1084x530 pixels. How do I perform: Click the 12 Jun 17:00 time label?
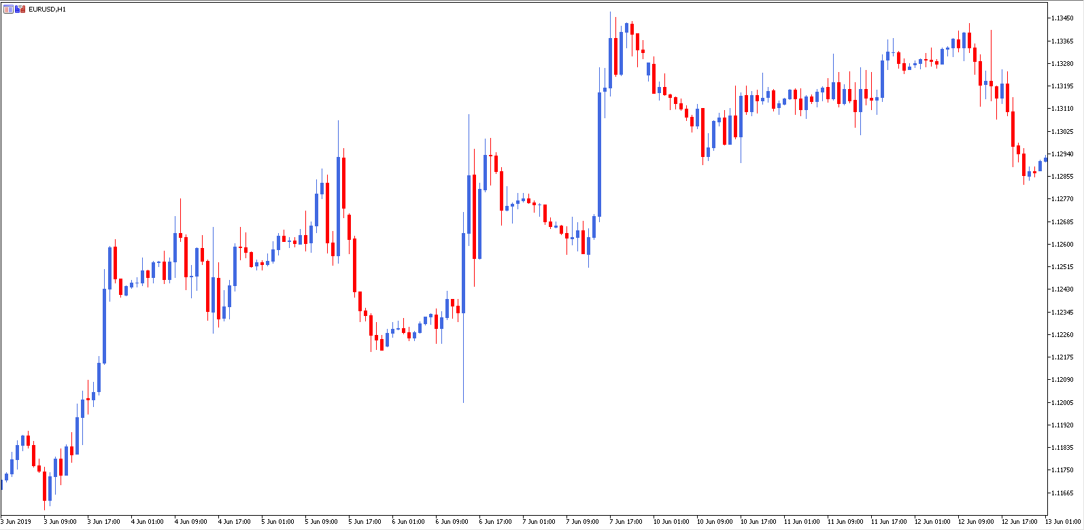point(1019,522)
